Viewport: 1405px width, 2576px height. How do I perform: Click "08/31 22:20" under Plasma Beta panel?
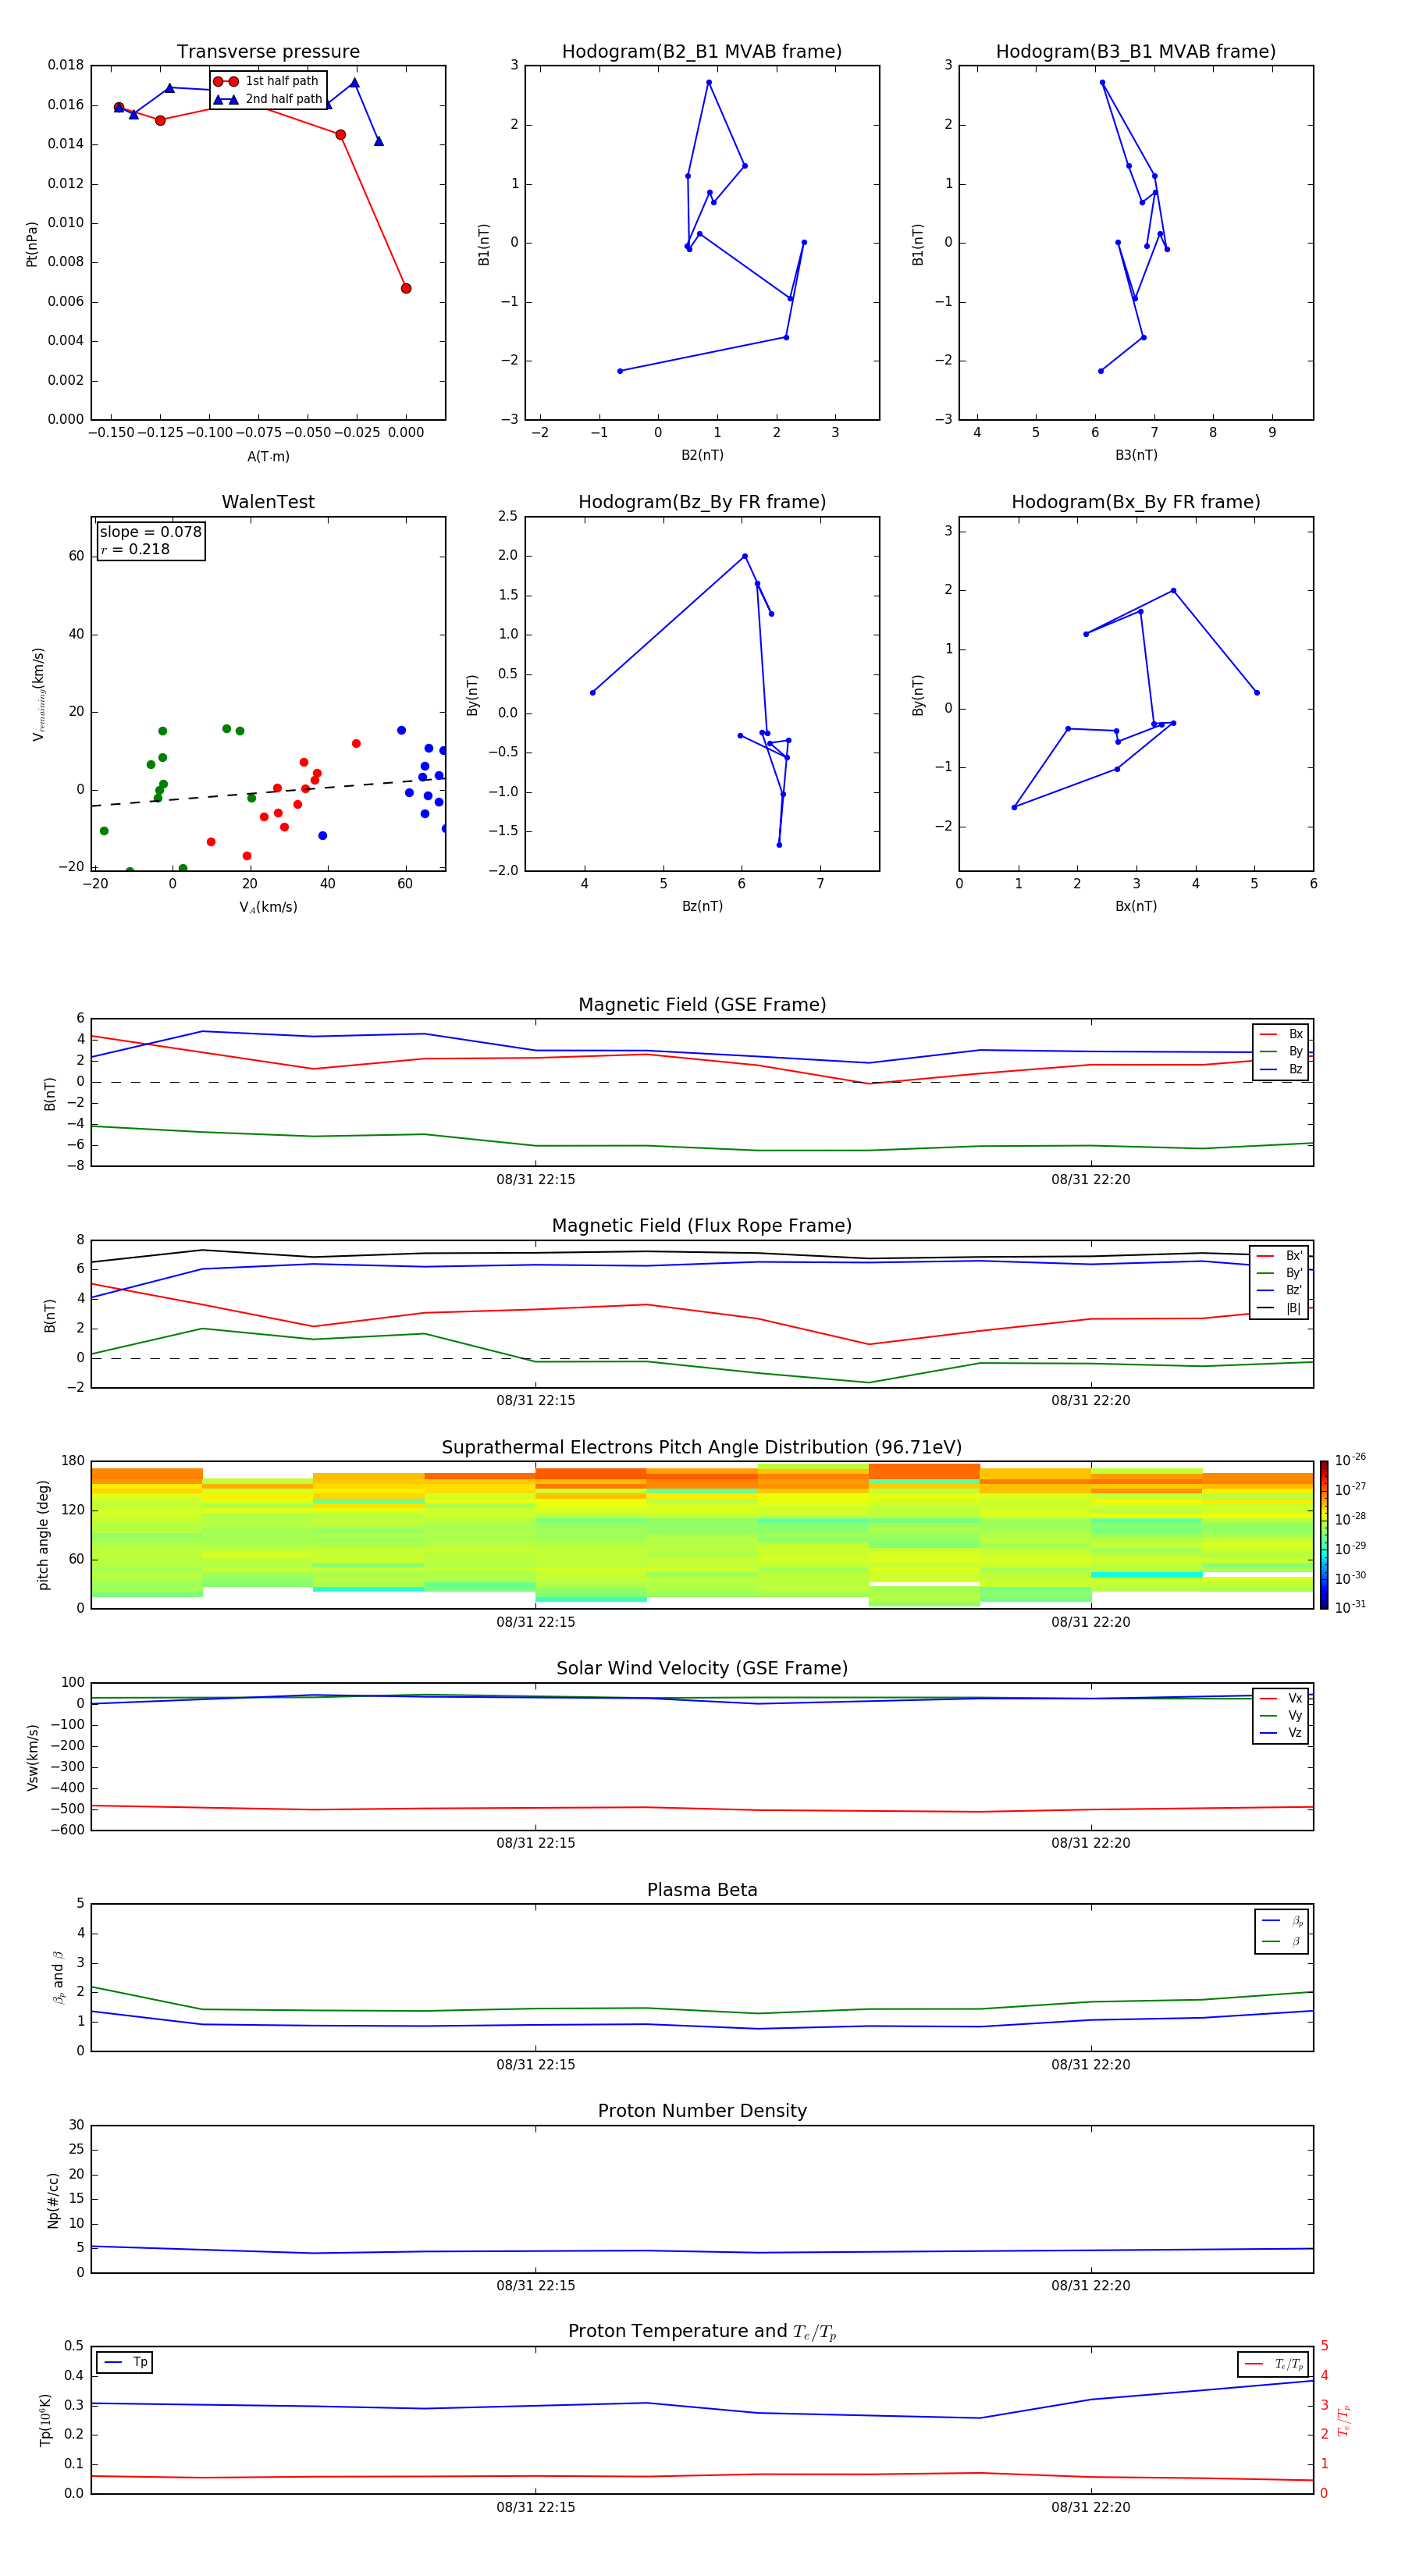click(x=1091, y=2065)
